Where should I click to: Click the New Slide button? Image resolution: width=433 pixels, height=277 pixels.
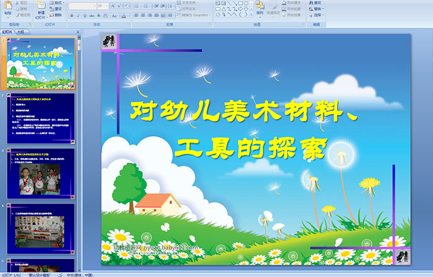click(x=41, y=10)
